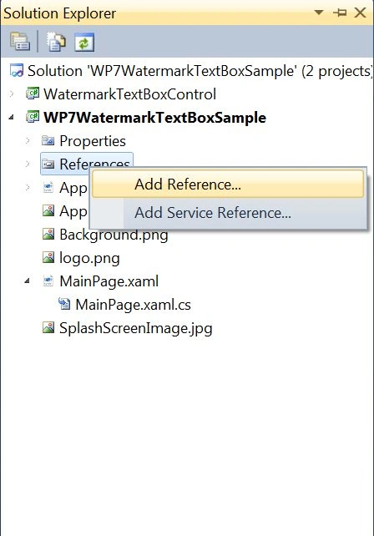Expand the WatermarkTextBoxControl project node
The height and width of the screenshot is (536, 374).
click(x=12, y=94)
